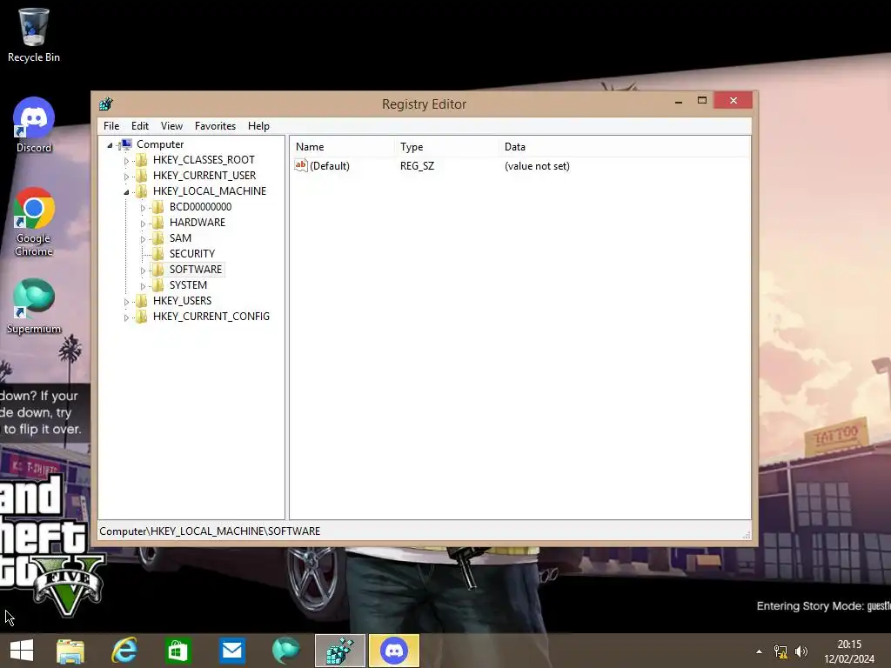891x668 pixels.
Task: Click the Data column header
Action: coord(624,146)
